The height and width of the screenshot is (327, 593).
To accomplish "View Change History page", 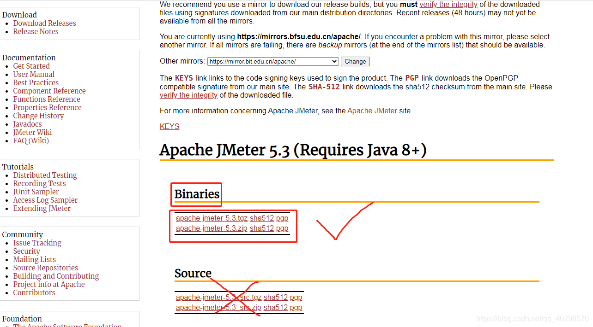I will 38,116.
